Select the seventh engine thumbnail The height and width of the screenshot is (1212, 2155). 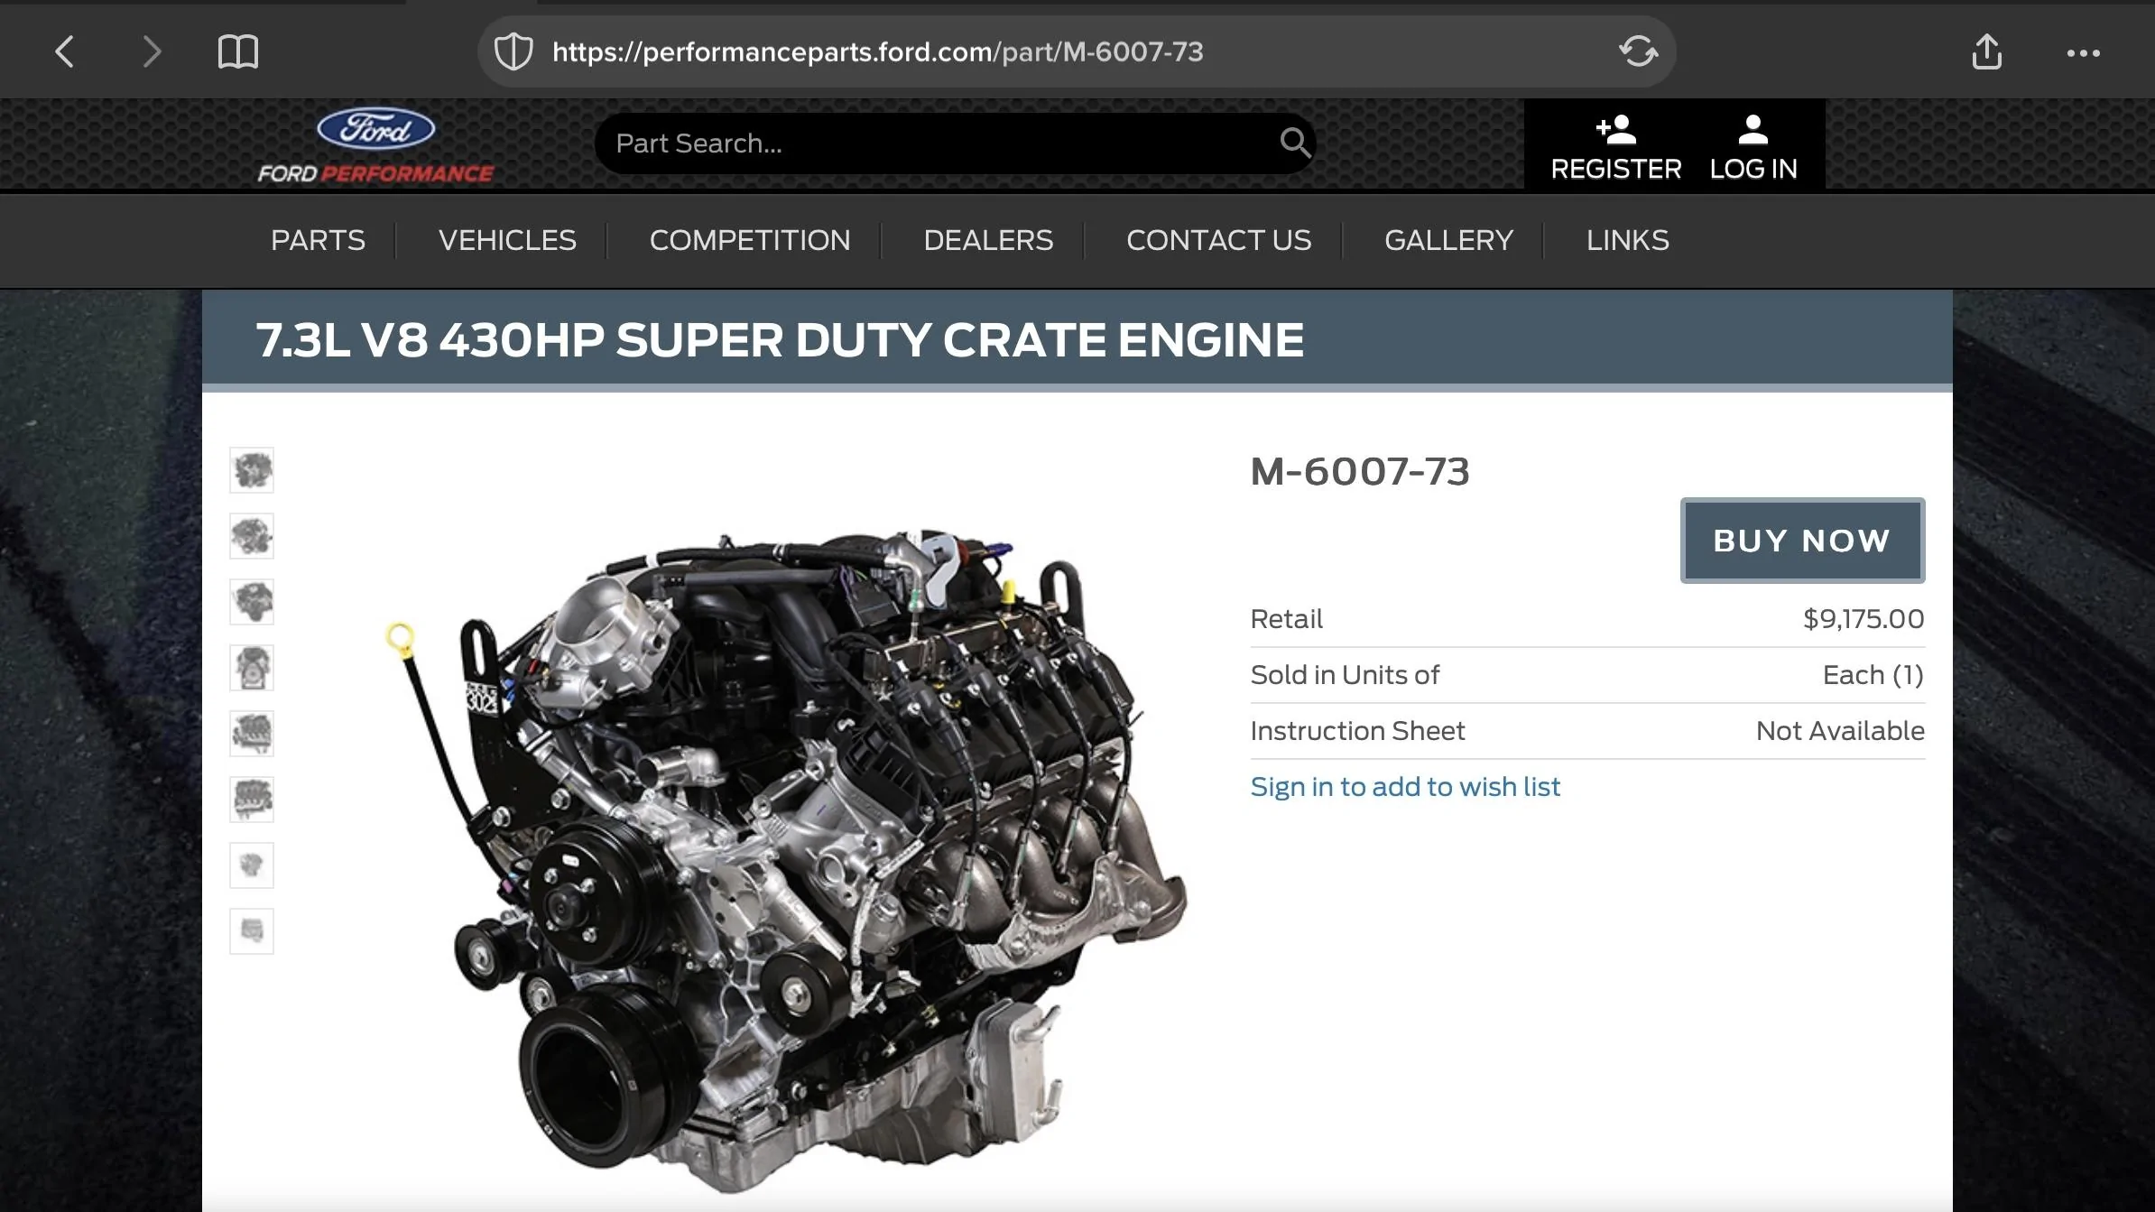[x=252, y=865]
